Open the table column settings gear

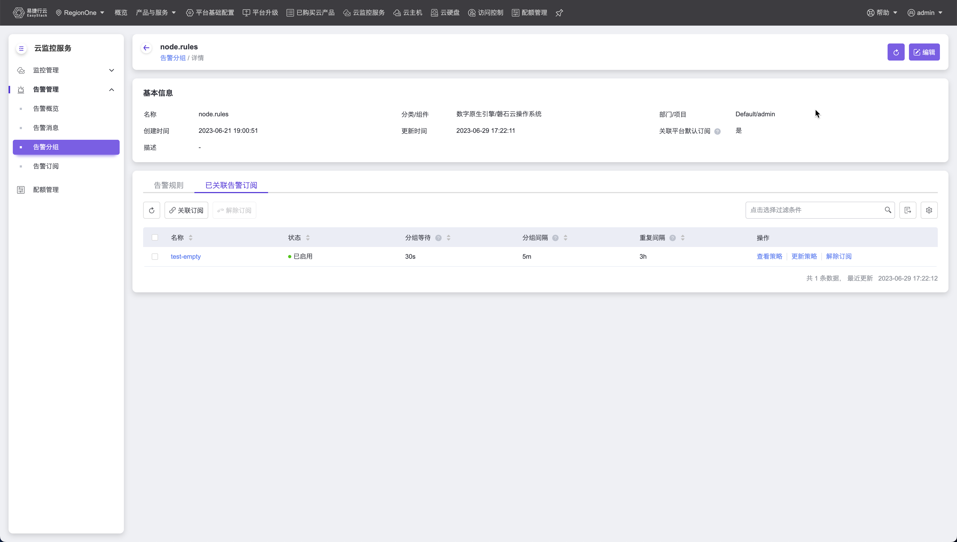[x=929, y=210]
